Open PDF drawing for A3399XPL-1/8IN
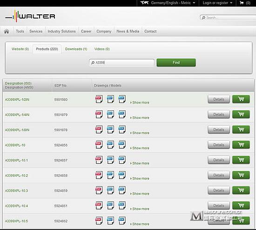Image resolution: width=256 pixels, height=230 pixels. pos(99,129)
